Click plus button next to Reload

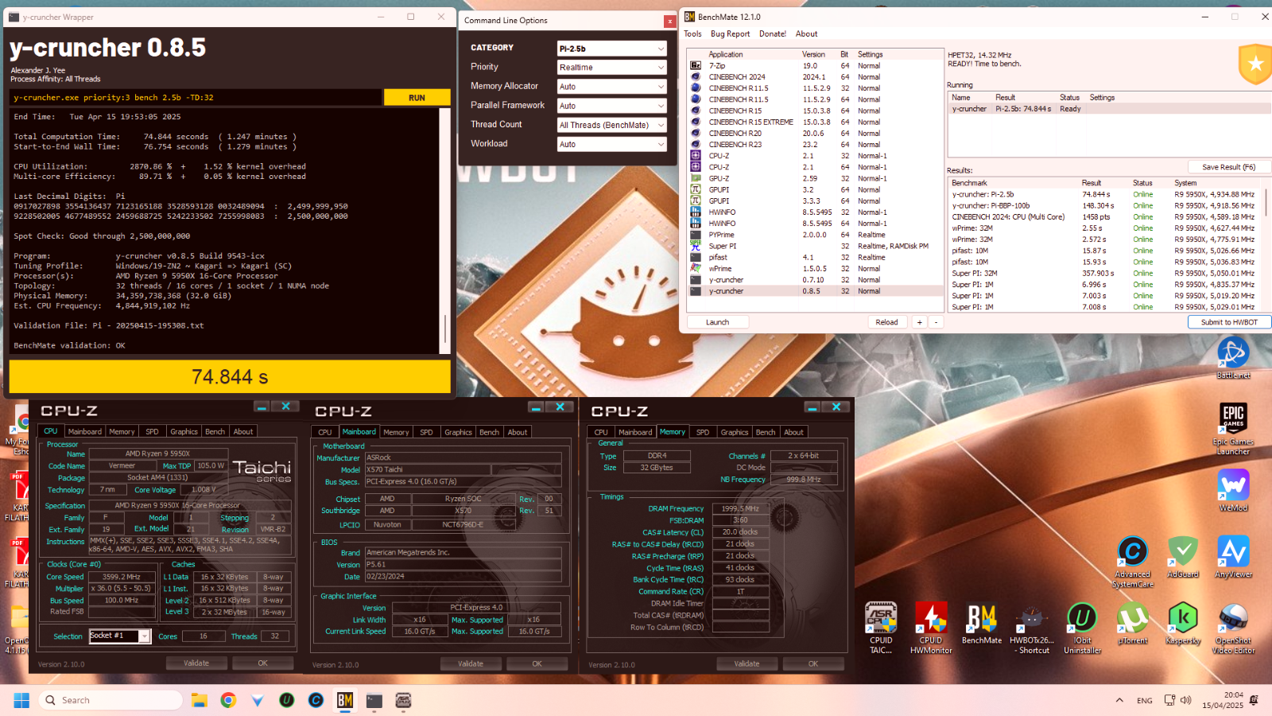pyautogui.click(x=919, y=322)
